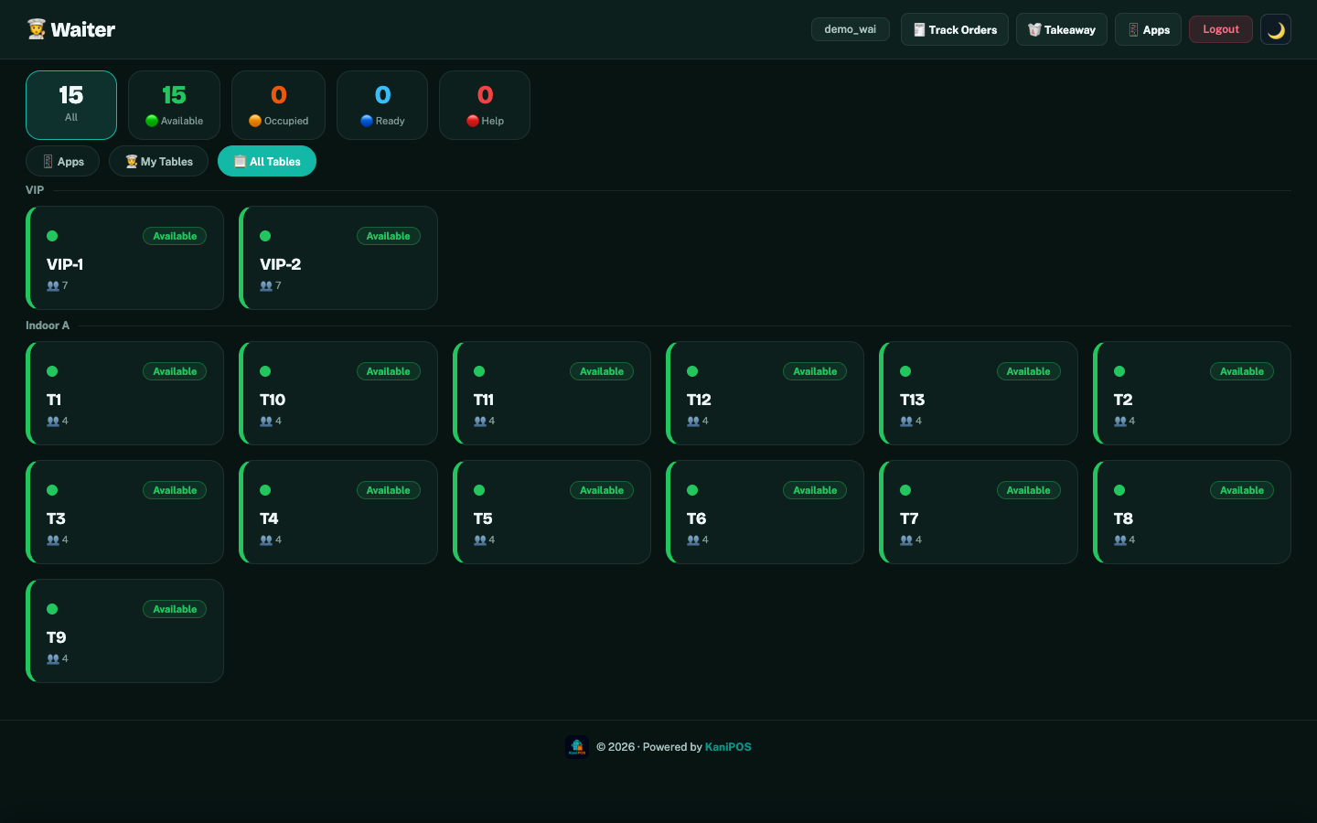Select table T2

tap(1192, 393)
